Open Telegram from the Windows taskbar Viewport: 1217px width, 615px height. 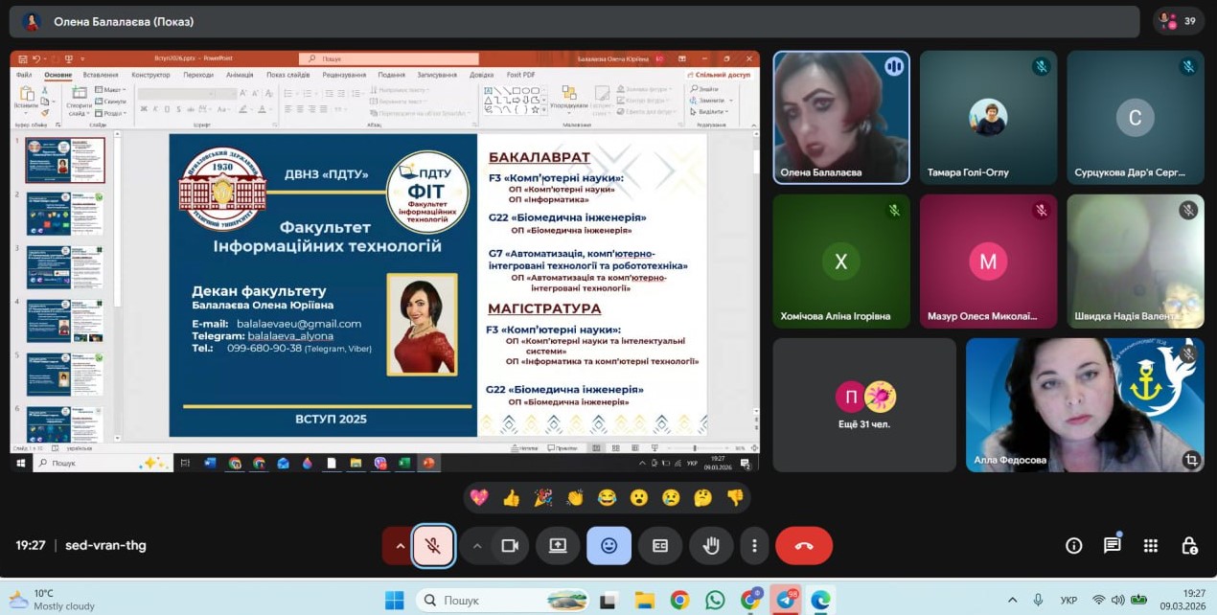click(786, 601)
